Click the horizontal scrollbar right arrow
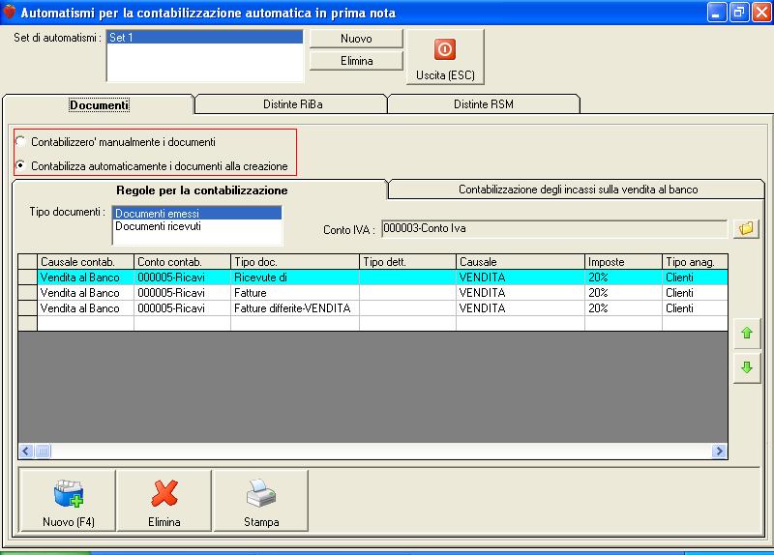Image resolution: width=774 pixels, height=555 pixels. click(x=719, y=451)
